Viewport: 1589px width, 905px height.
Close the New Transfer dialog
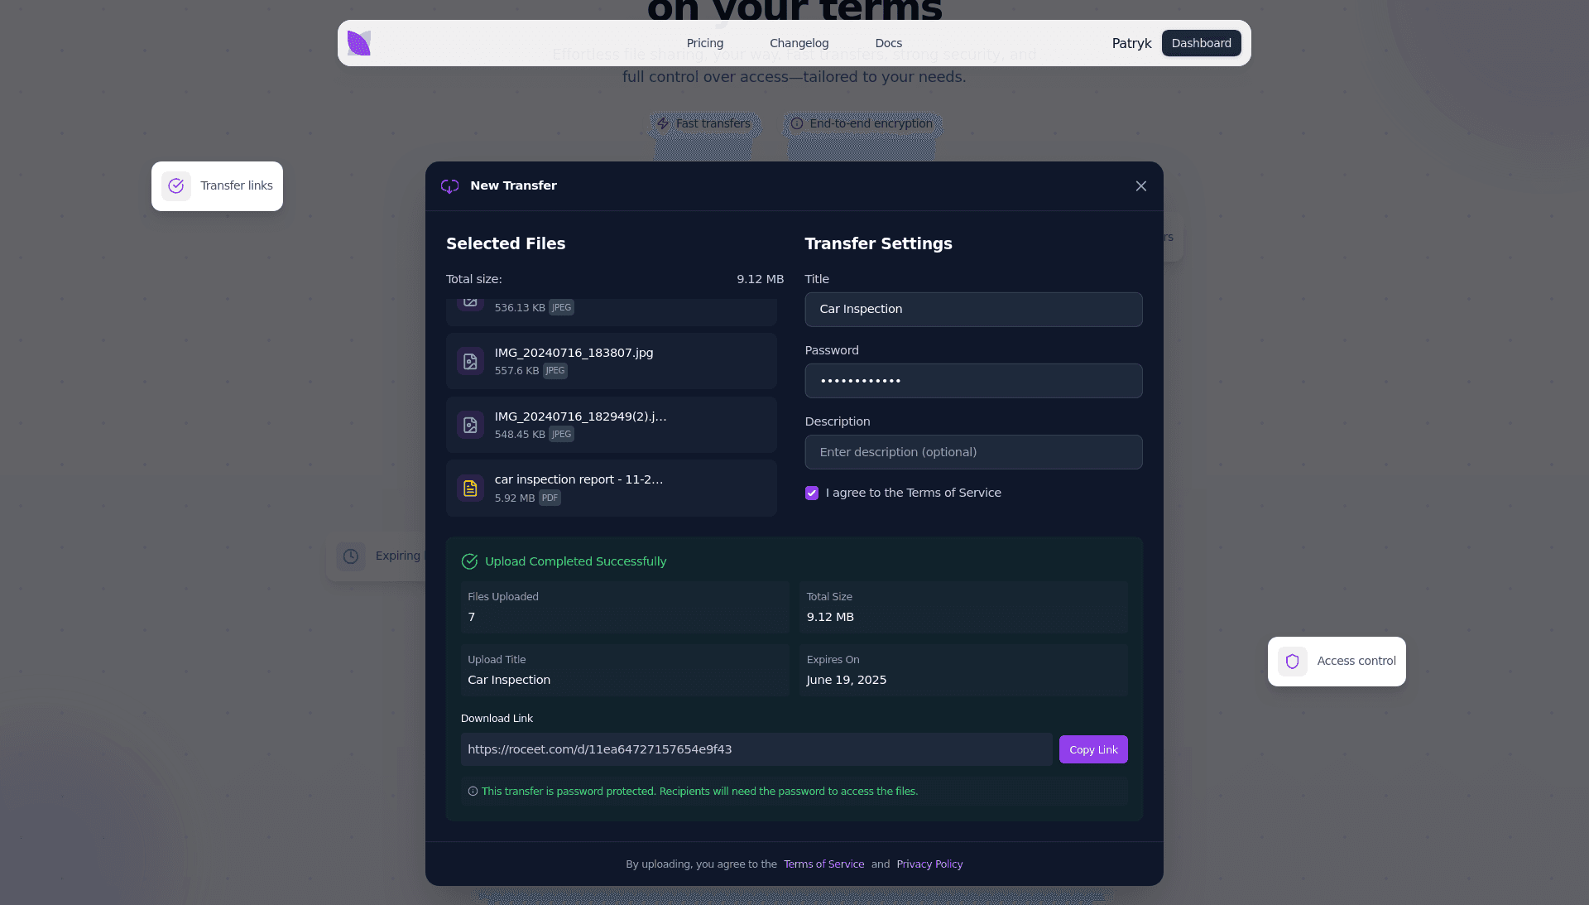point(1140,186)
